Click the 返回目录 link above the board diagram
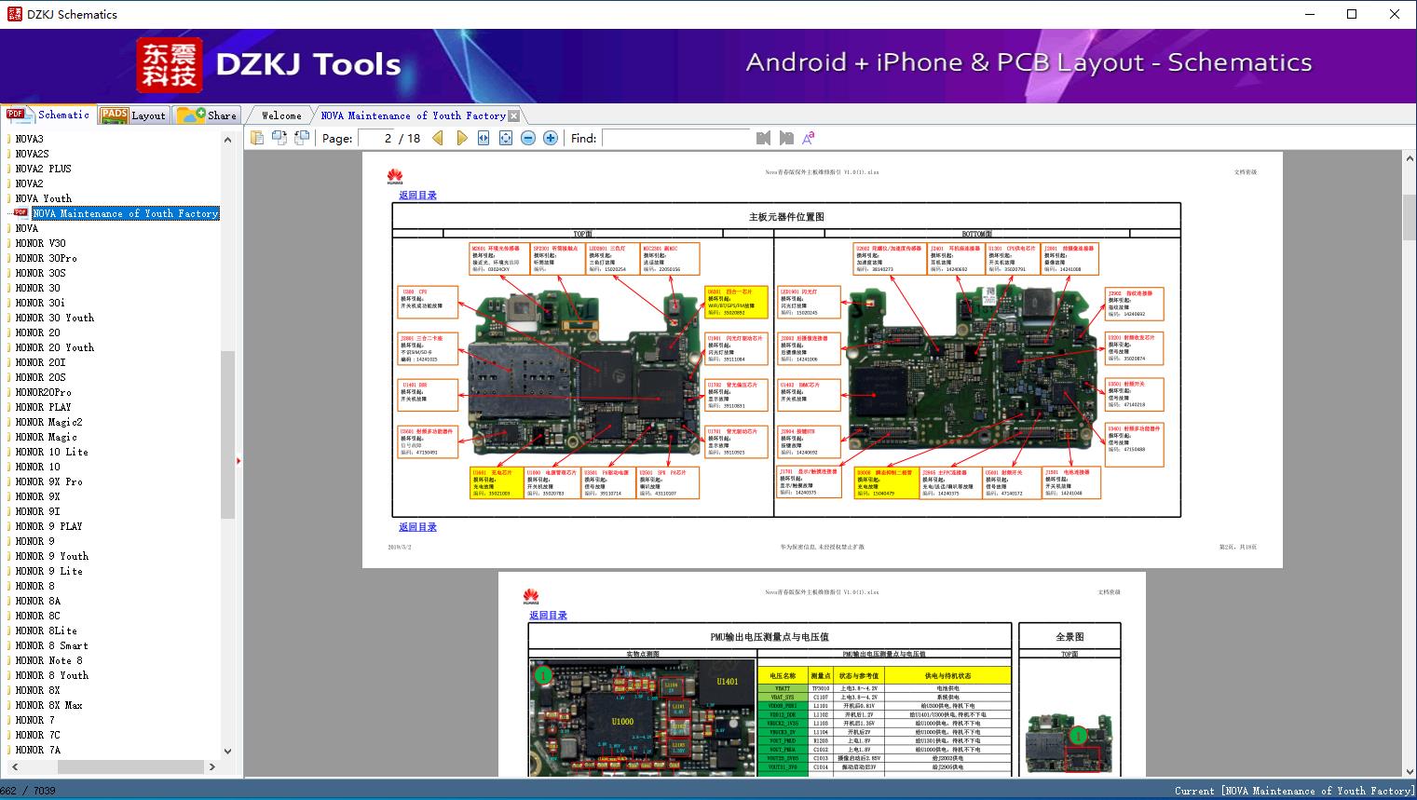 (417, 196)
